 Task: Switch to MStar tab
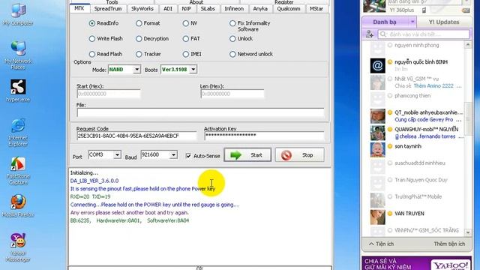tap(316, 9)
